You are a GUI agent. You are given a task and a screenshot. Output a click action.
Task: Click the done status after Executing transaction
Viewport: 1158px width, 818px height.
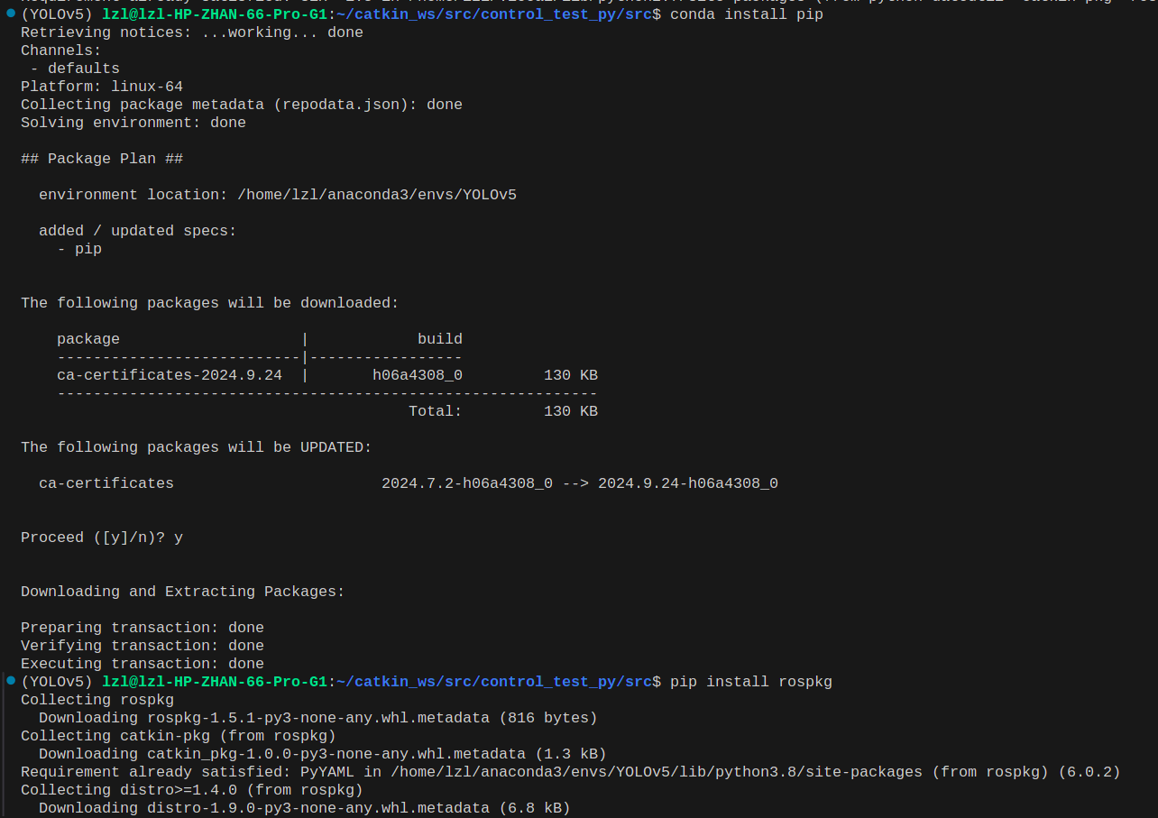coord(245,664)
